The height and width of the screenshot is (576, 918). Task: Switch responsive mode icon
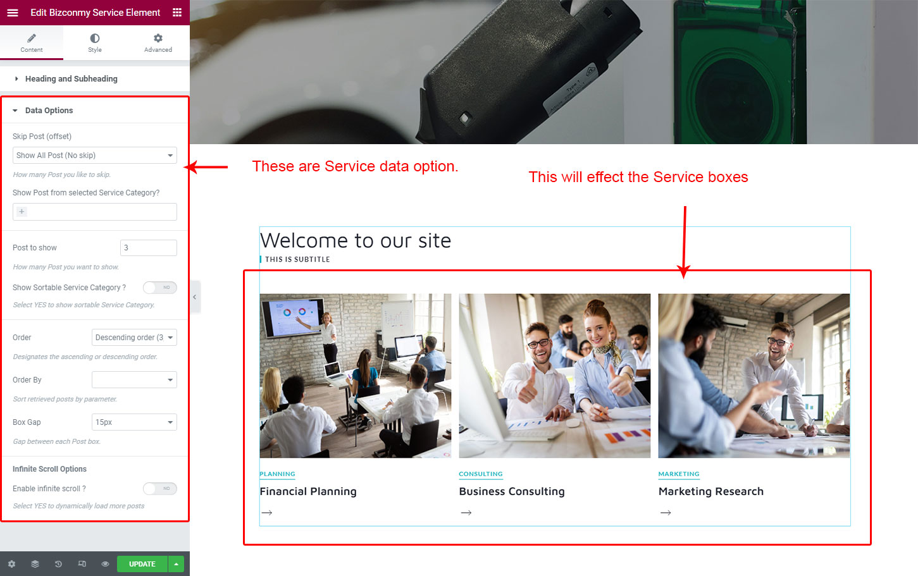coord(82,564)
